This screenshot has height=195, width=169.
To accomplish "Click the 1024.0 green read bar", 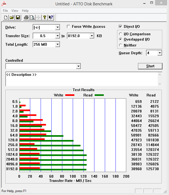I will click(53, 155).
